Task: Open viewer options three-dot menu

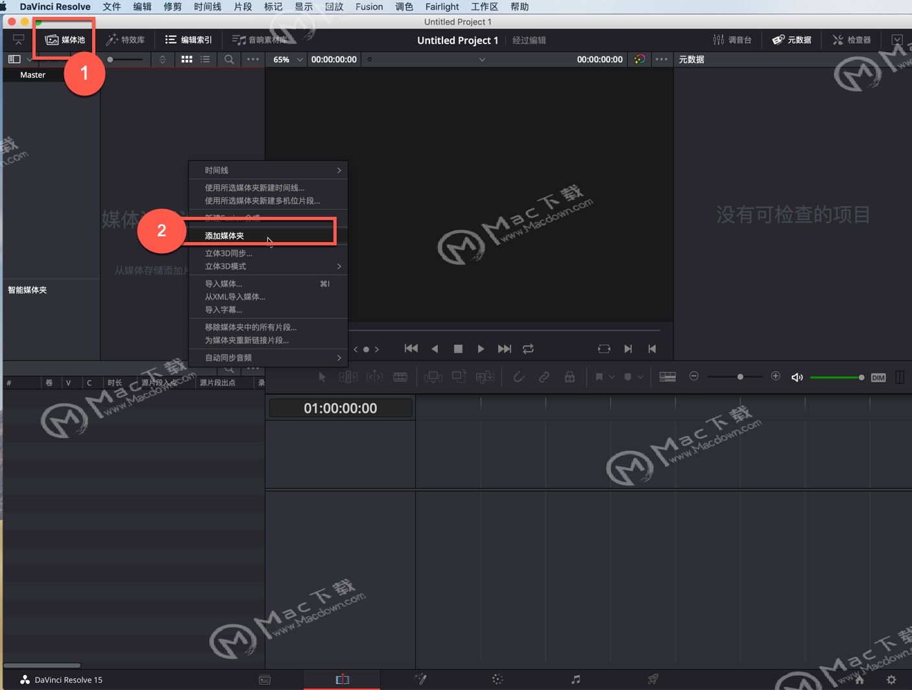Action: click(x=662, y=59)
